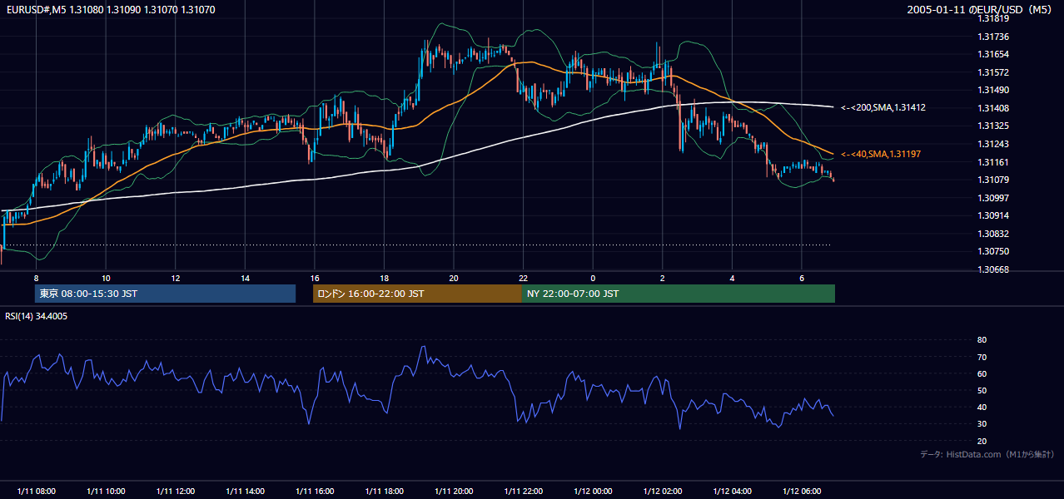Click RSI level 50 on the axis
The width and height of the screenshot is (1064, 499).
pos(982,390)
